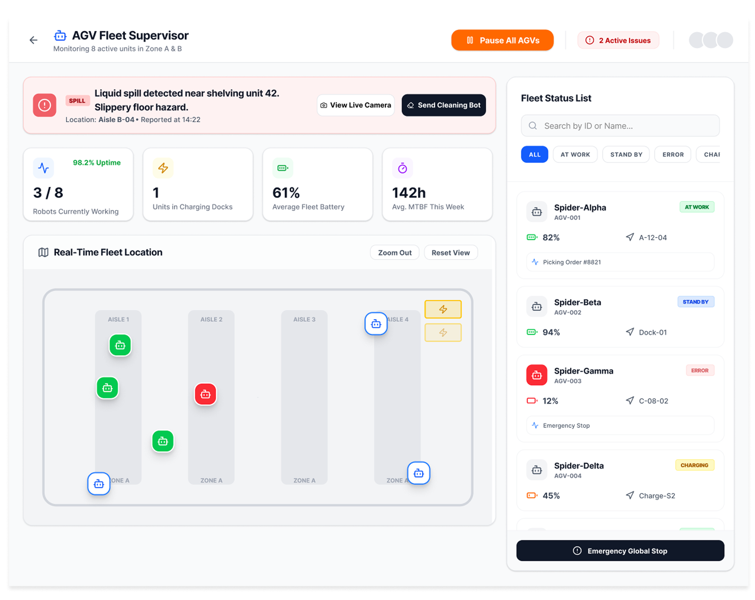Click the uptime activity pulse icon
This screenshot has height=600, width=755.
click(44, 168)
